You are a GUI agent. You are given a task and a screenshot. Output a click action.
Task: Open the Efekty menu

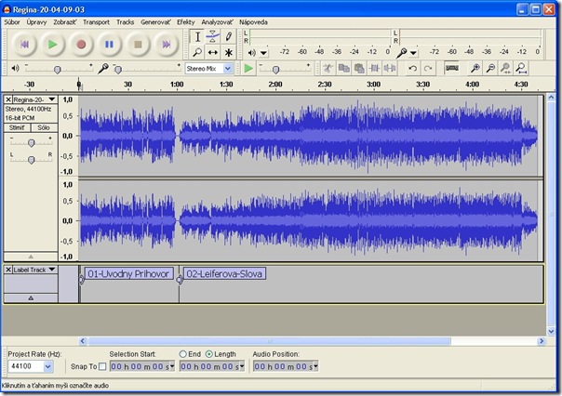186,22
